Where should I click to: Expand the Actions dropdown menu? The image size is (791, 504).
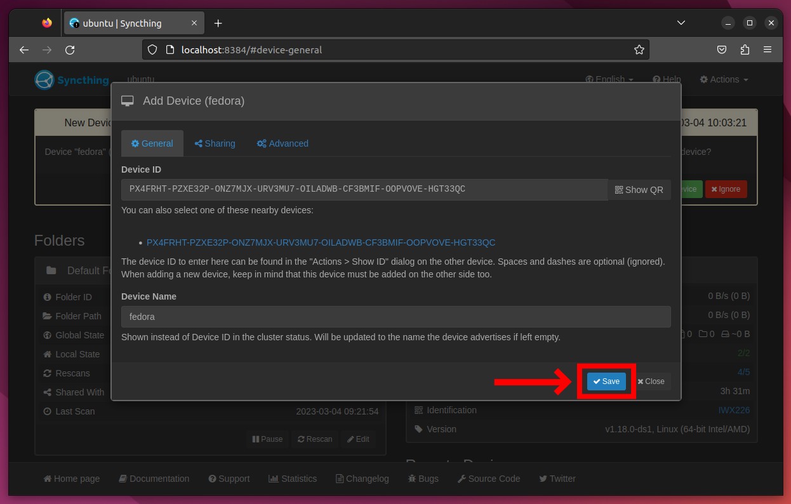pos(724,79)
